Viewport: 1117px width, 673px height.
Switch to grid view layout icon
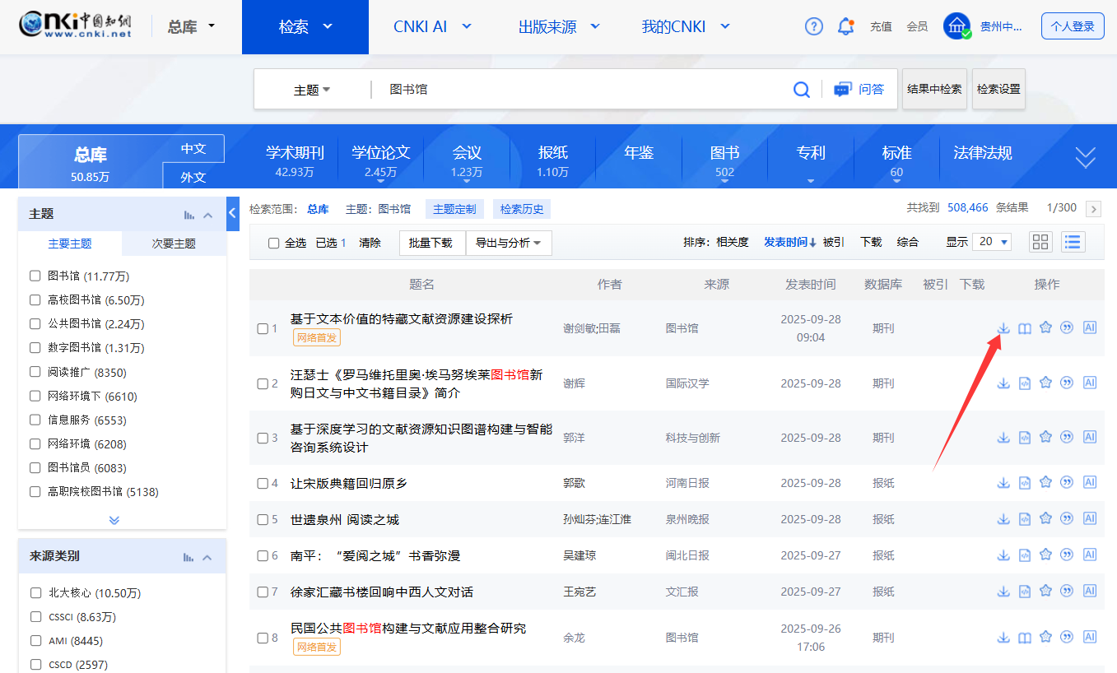click(1040, 242)
